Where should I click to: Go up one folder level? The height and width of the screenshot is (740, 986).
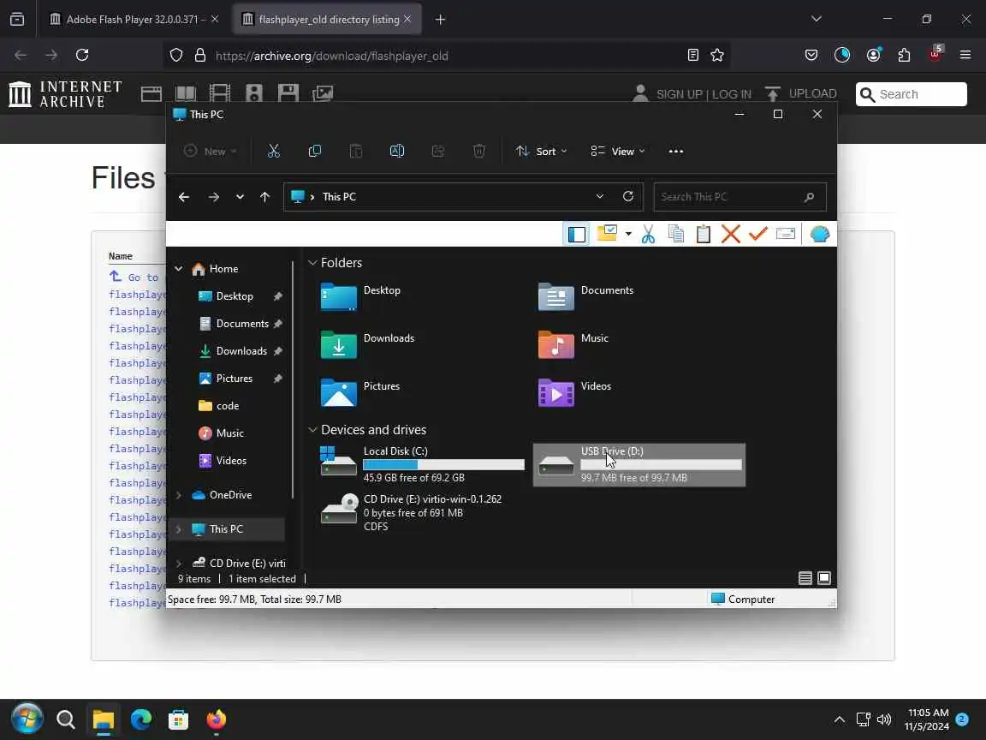pos(264,197)
